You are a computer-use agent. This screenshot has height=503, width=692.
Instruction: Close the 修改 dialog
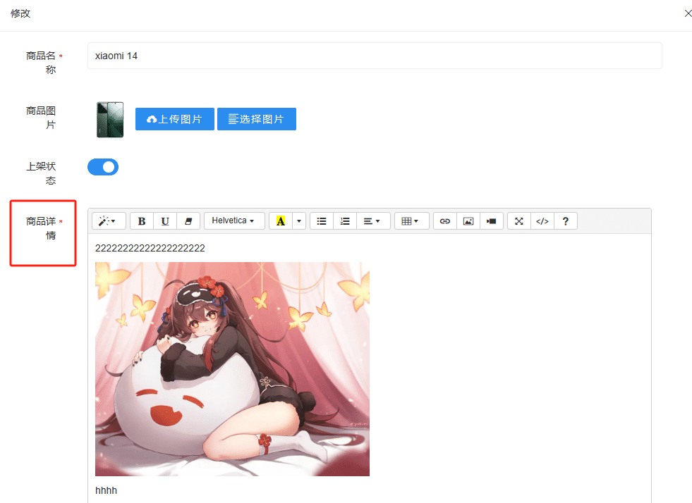tap(688, 13)
